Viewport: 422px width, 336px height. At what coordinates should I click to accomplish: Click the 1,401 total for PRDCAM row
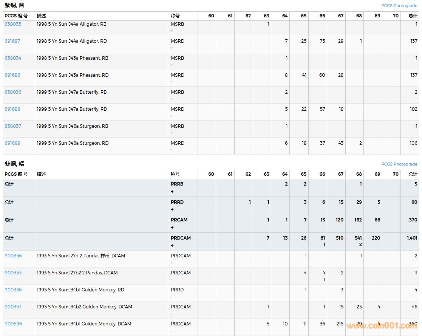point(412,238)
